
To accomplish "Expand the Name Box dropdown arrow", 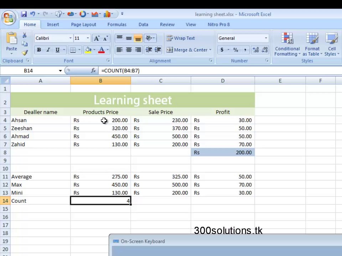I will (60, 71).
